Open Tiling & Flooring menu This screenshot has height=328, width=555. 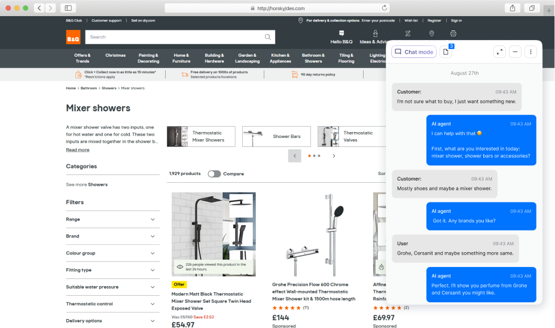[346, 59]
